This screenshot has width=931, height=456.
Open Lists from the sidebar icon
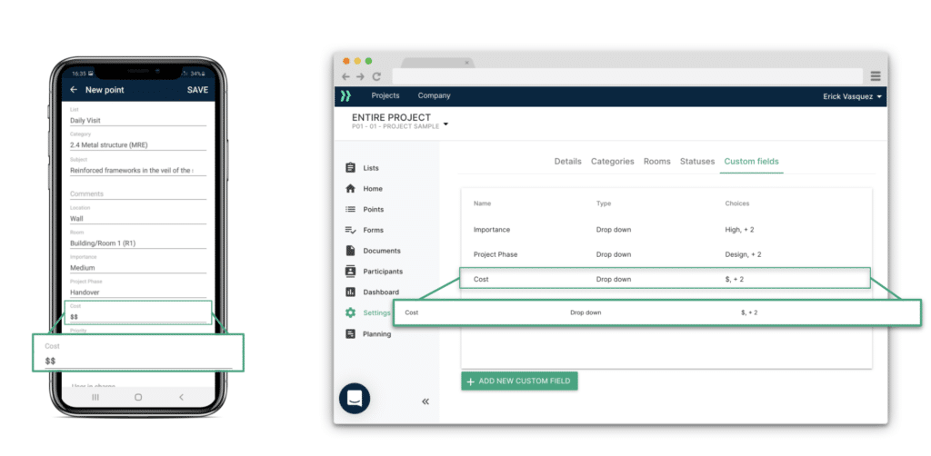(x=350, y=168)
